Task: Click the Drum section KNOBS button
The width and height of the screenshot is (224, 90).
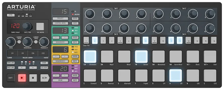Action: point(75,75)
